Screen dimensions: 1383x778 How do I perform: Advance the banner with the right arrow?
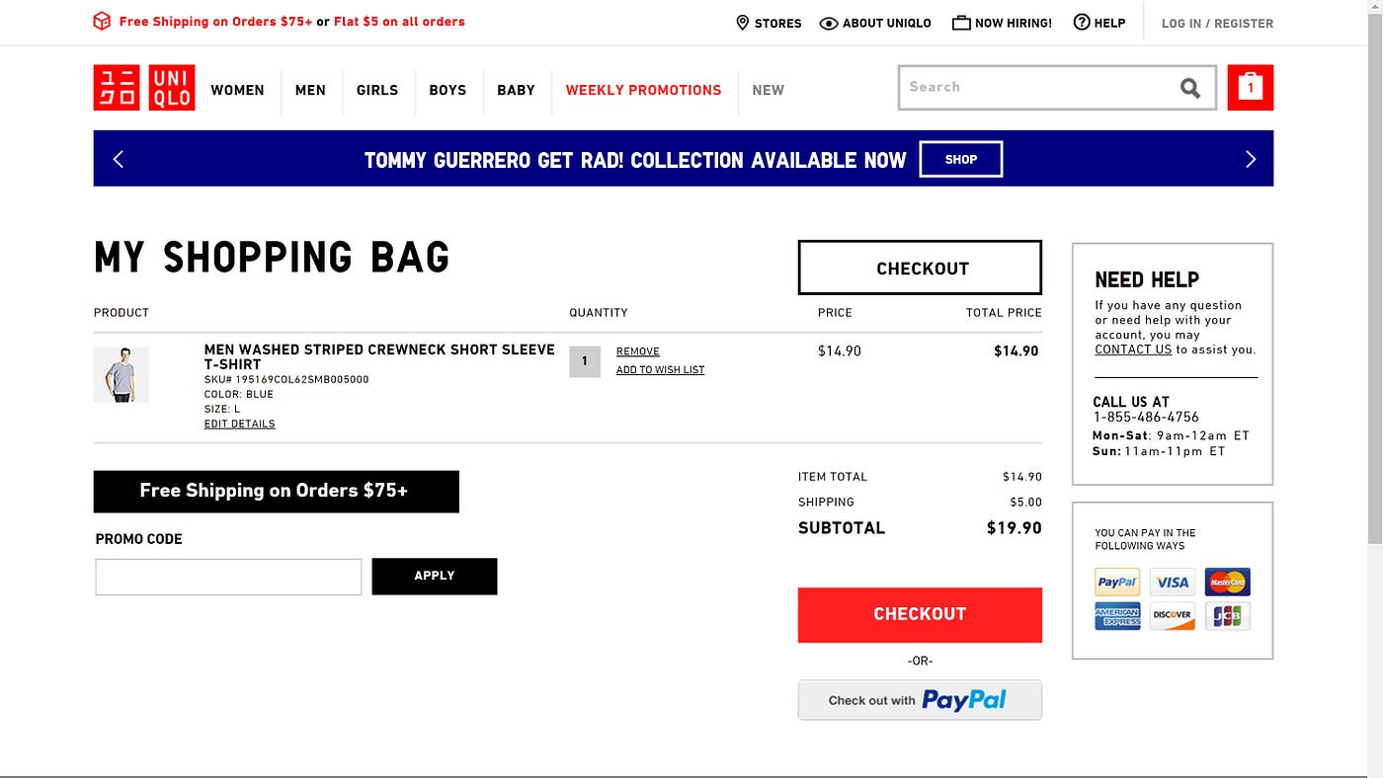coord(1251,158)
